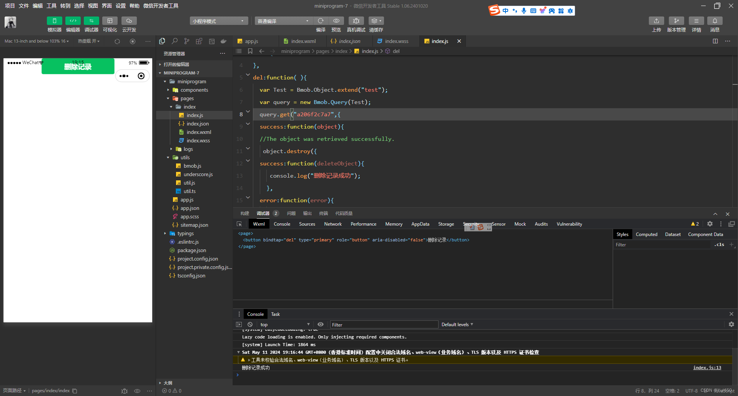Toggle the debugger panel button
738x396 pixels.
(x=91, y=21)
